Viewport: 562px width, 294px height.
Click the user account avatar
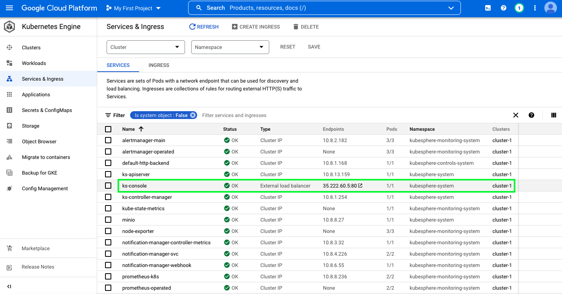tap(551, 8)
